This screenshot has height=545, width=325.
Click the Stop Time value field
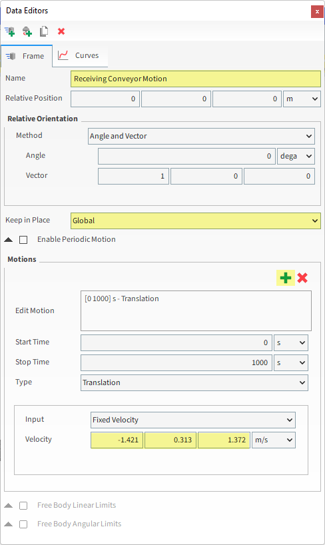pos(176,363)
